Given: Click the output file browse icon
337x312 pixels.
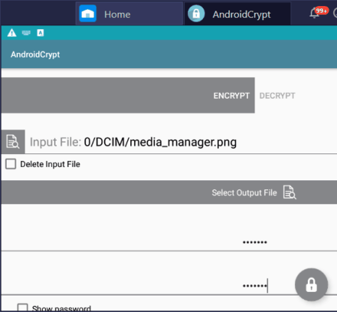Looking at the screenshot, I should pyautogui.click(x=290, y=192).
